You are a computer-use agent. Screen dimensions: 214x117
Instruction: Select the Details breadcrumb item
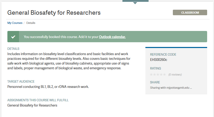click(31, 23)
